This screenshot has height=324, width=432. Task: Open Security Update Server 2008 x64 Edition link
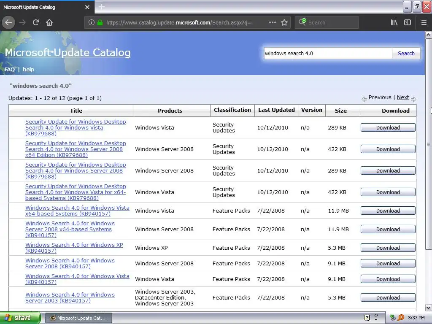coord(76,149)
